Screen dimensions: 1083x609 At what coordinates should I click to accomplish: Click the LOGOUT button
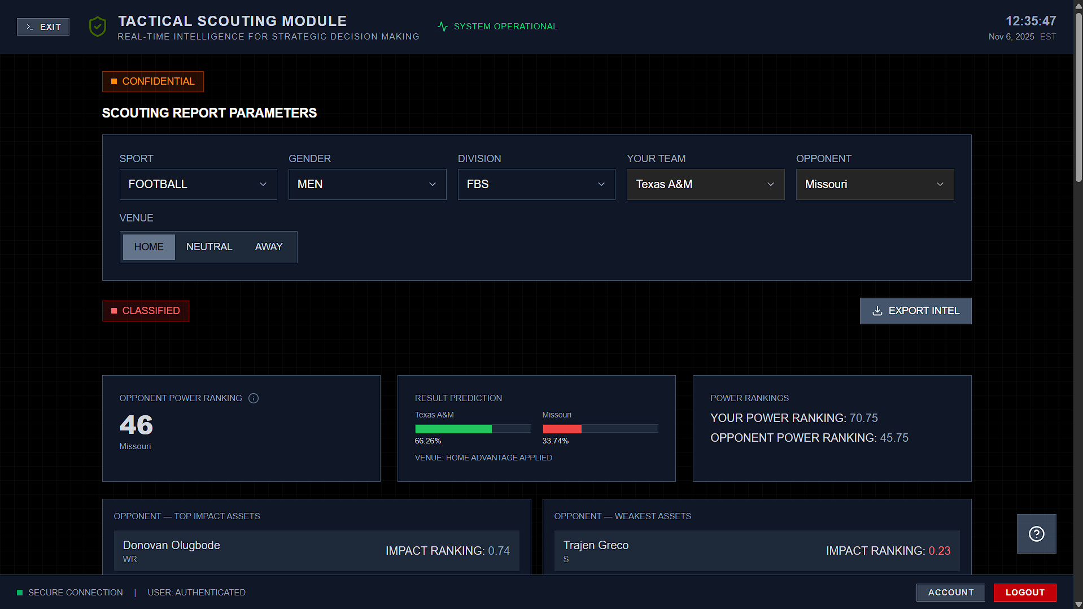click(1024, 592)
